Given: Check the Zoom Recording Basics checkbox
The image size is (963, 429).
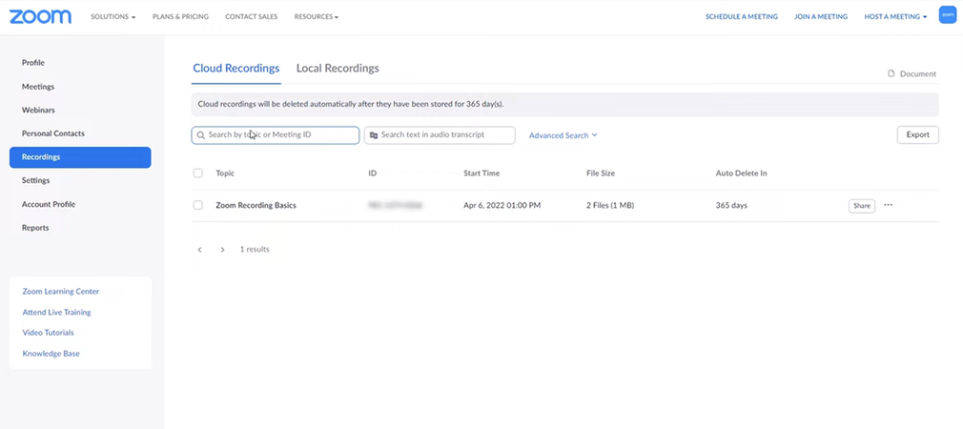Looking at the screenshot, I should tap(198, 205).
